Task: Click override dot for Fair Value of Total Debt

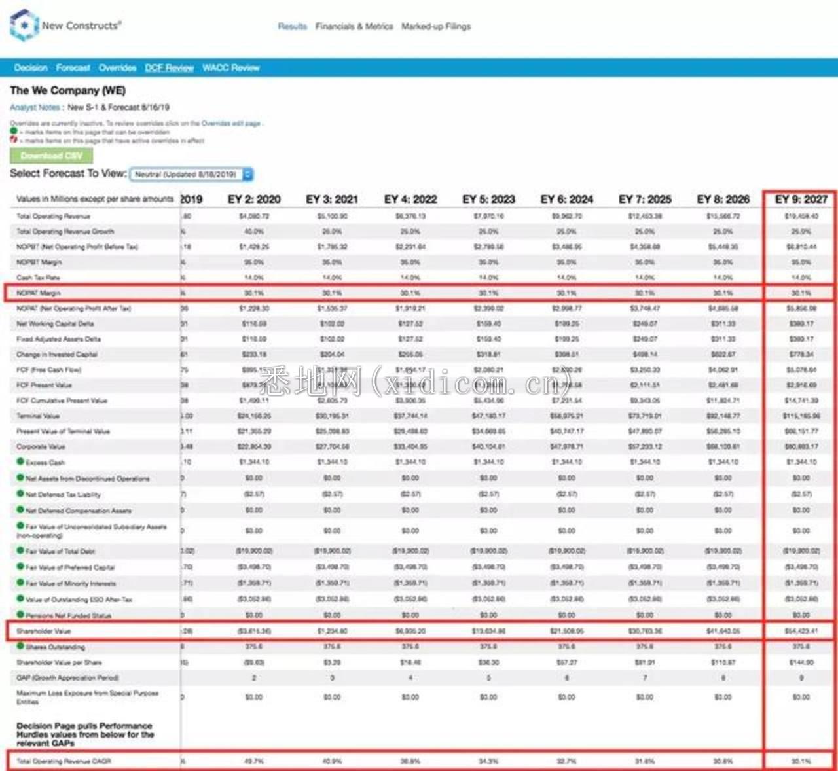Action: tap(20, 550)
